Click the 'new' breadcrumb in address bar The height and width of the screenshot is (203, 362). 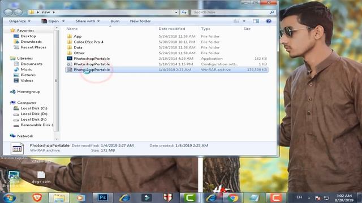[46, 12]
